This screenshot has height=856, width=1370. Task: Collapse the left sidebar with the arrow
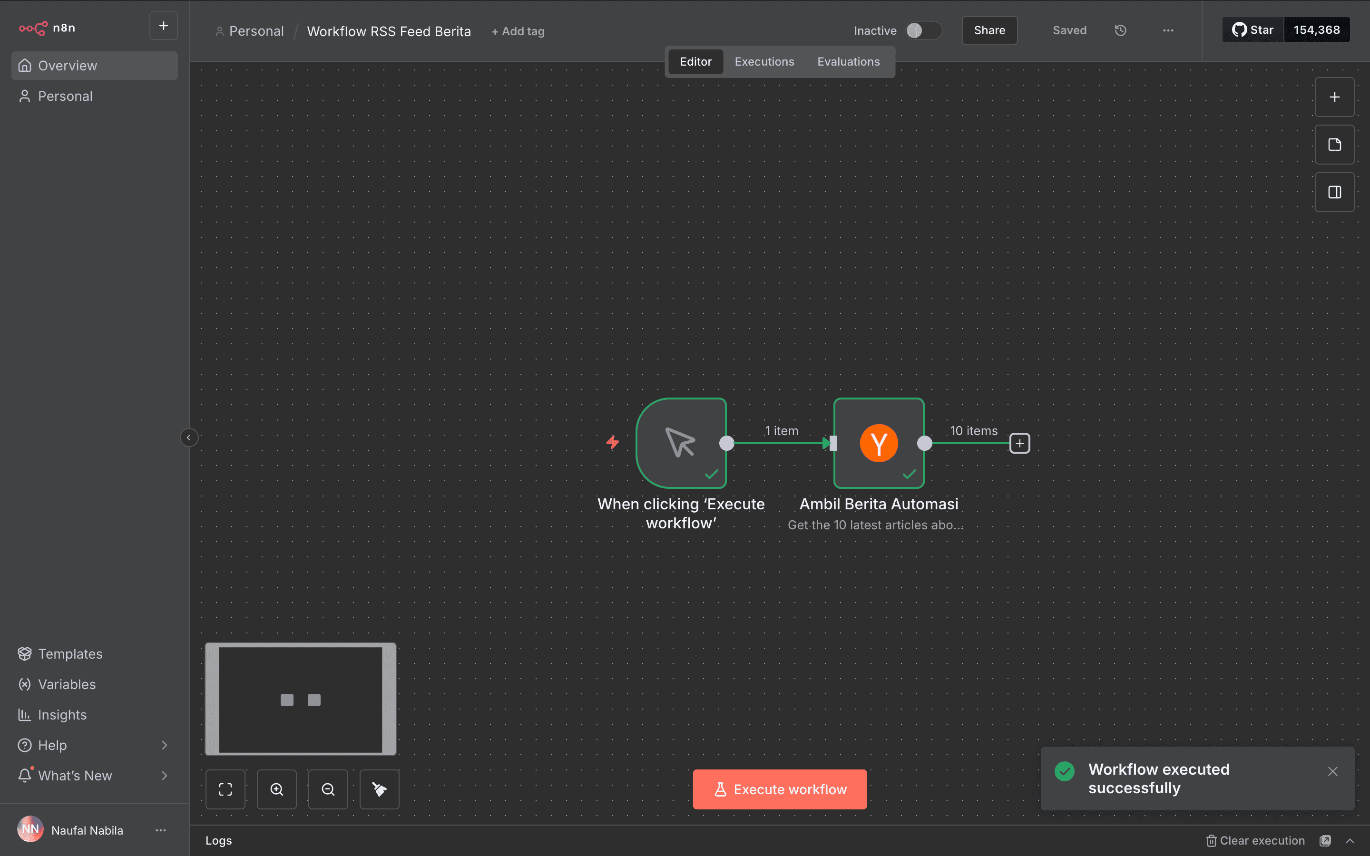tap(188, 438)
